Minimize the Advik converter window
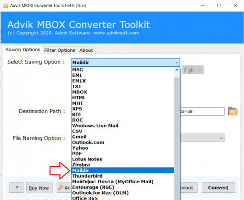This screenshot has width=244, height=200. pyautogui.click(x=202, y=5)
